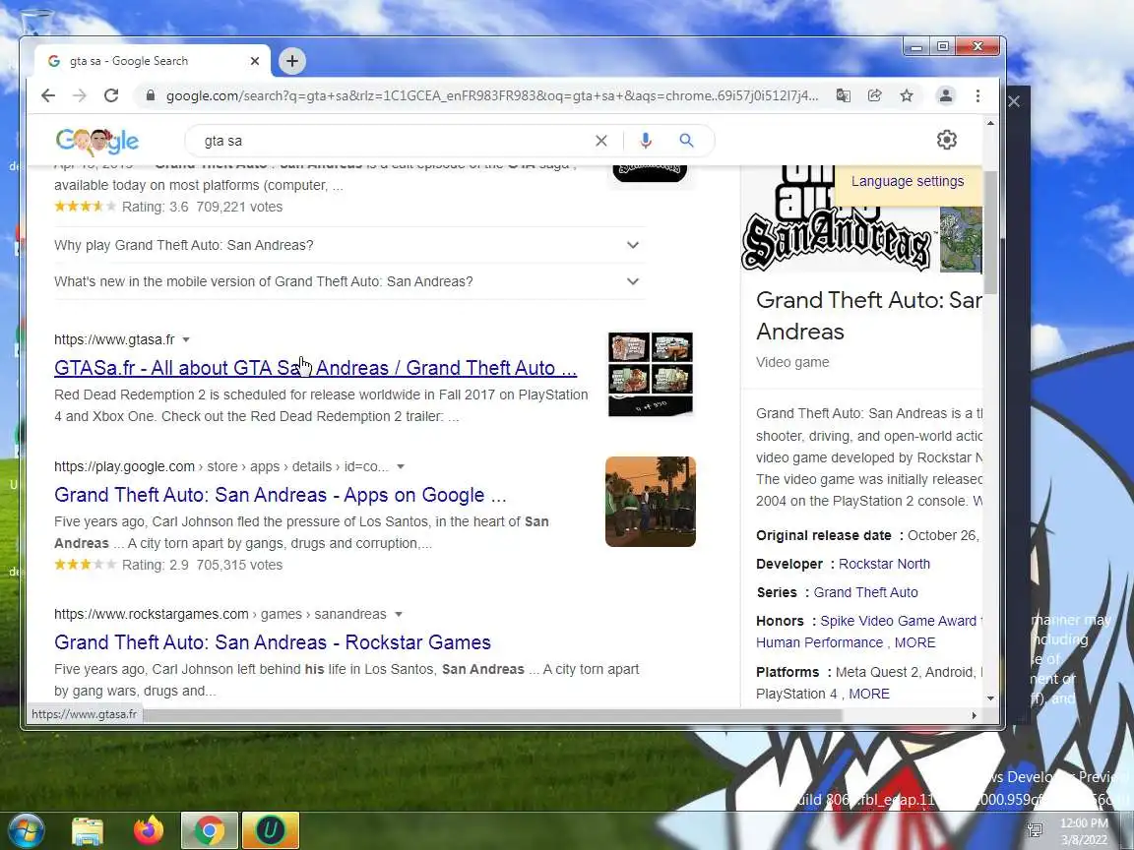Click the GTASa.fr result thumbnail
1134x850 pixels.
[x=650, y=374]
